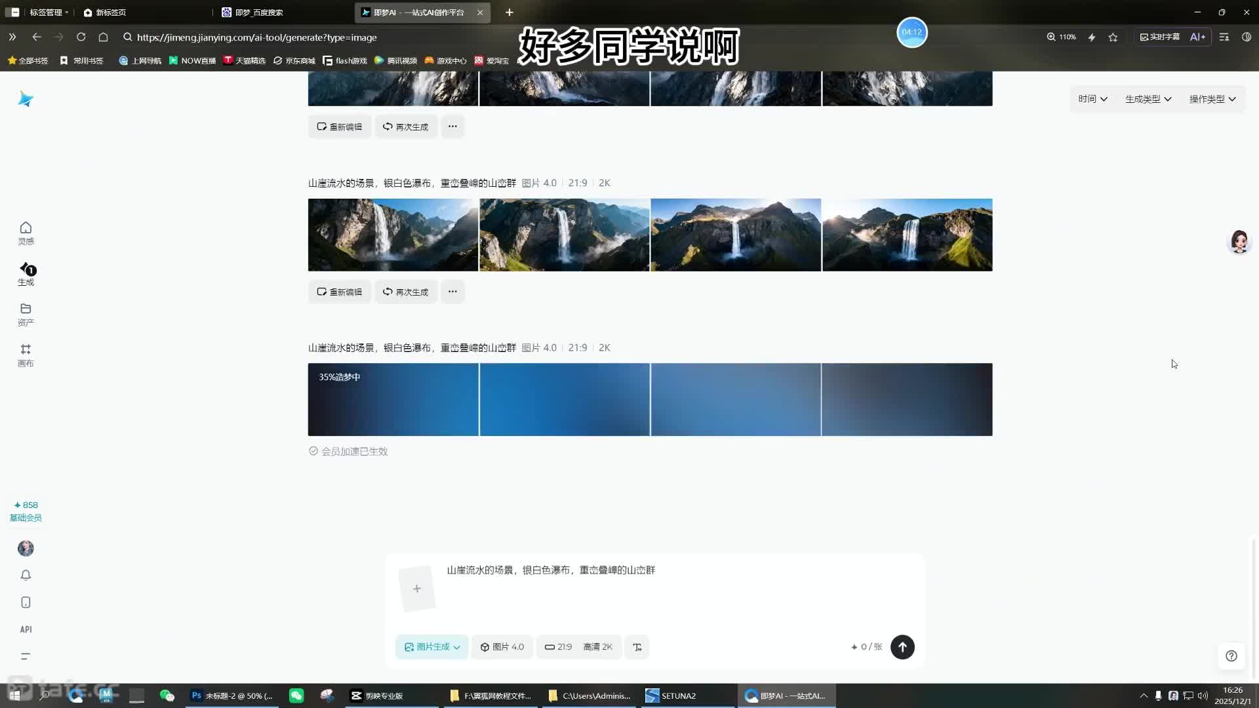Click the 再次生成 button under waterfall results
The image size is (1259, 708).
(x=405, y=292)
